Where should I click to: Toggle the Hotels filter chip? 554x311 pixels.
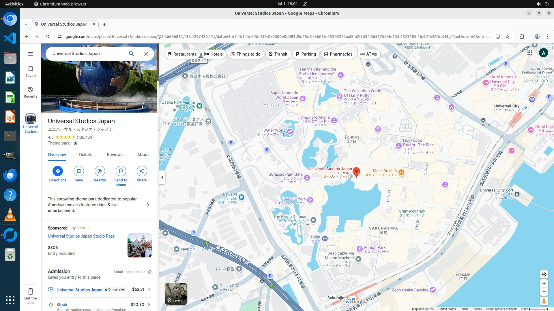tap(214, 54)
